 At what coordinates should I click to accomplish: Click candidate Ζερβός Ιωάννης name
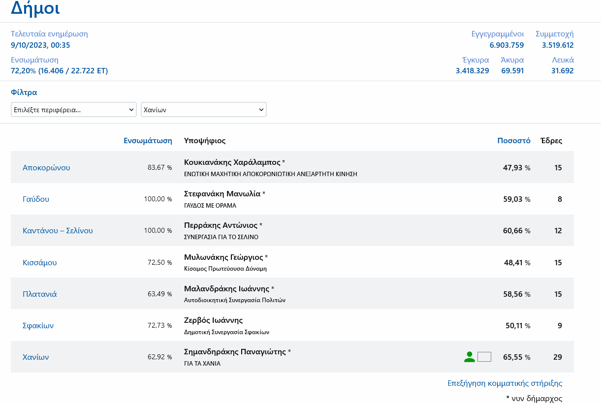tap(213, 320)
